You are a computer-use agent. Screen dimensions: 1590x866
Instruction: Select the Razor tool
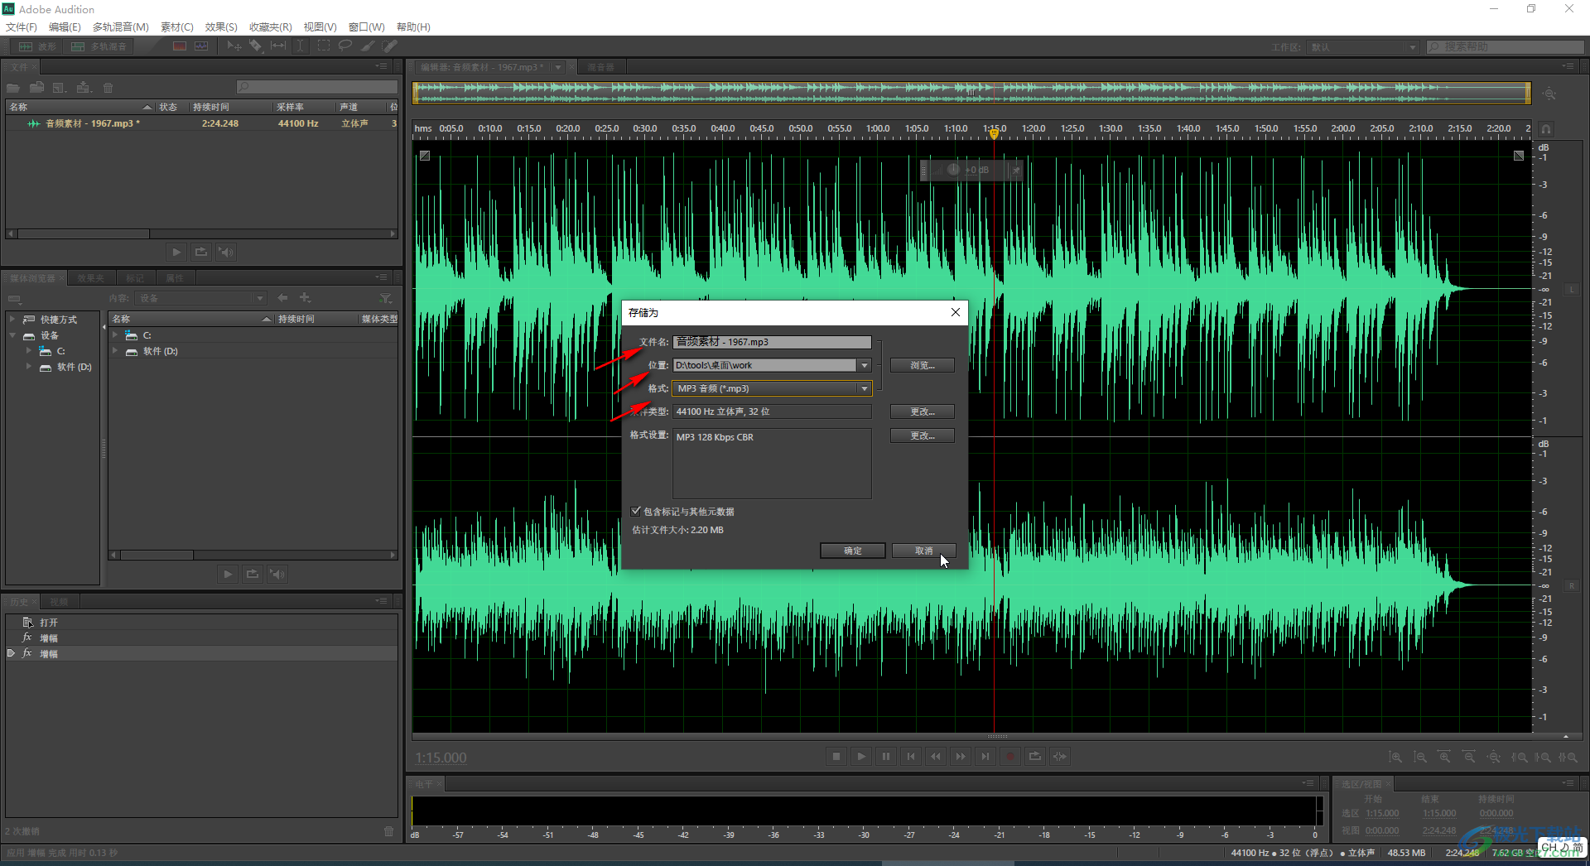[256, 46]
